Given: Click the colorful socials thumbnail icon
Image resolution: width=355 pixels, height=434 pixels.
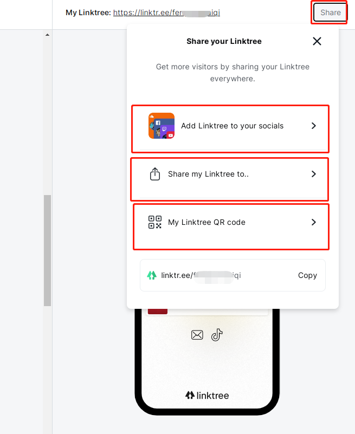Looking at the screenshot, I should click(x=162, y=126).
